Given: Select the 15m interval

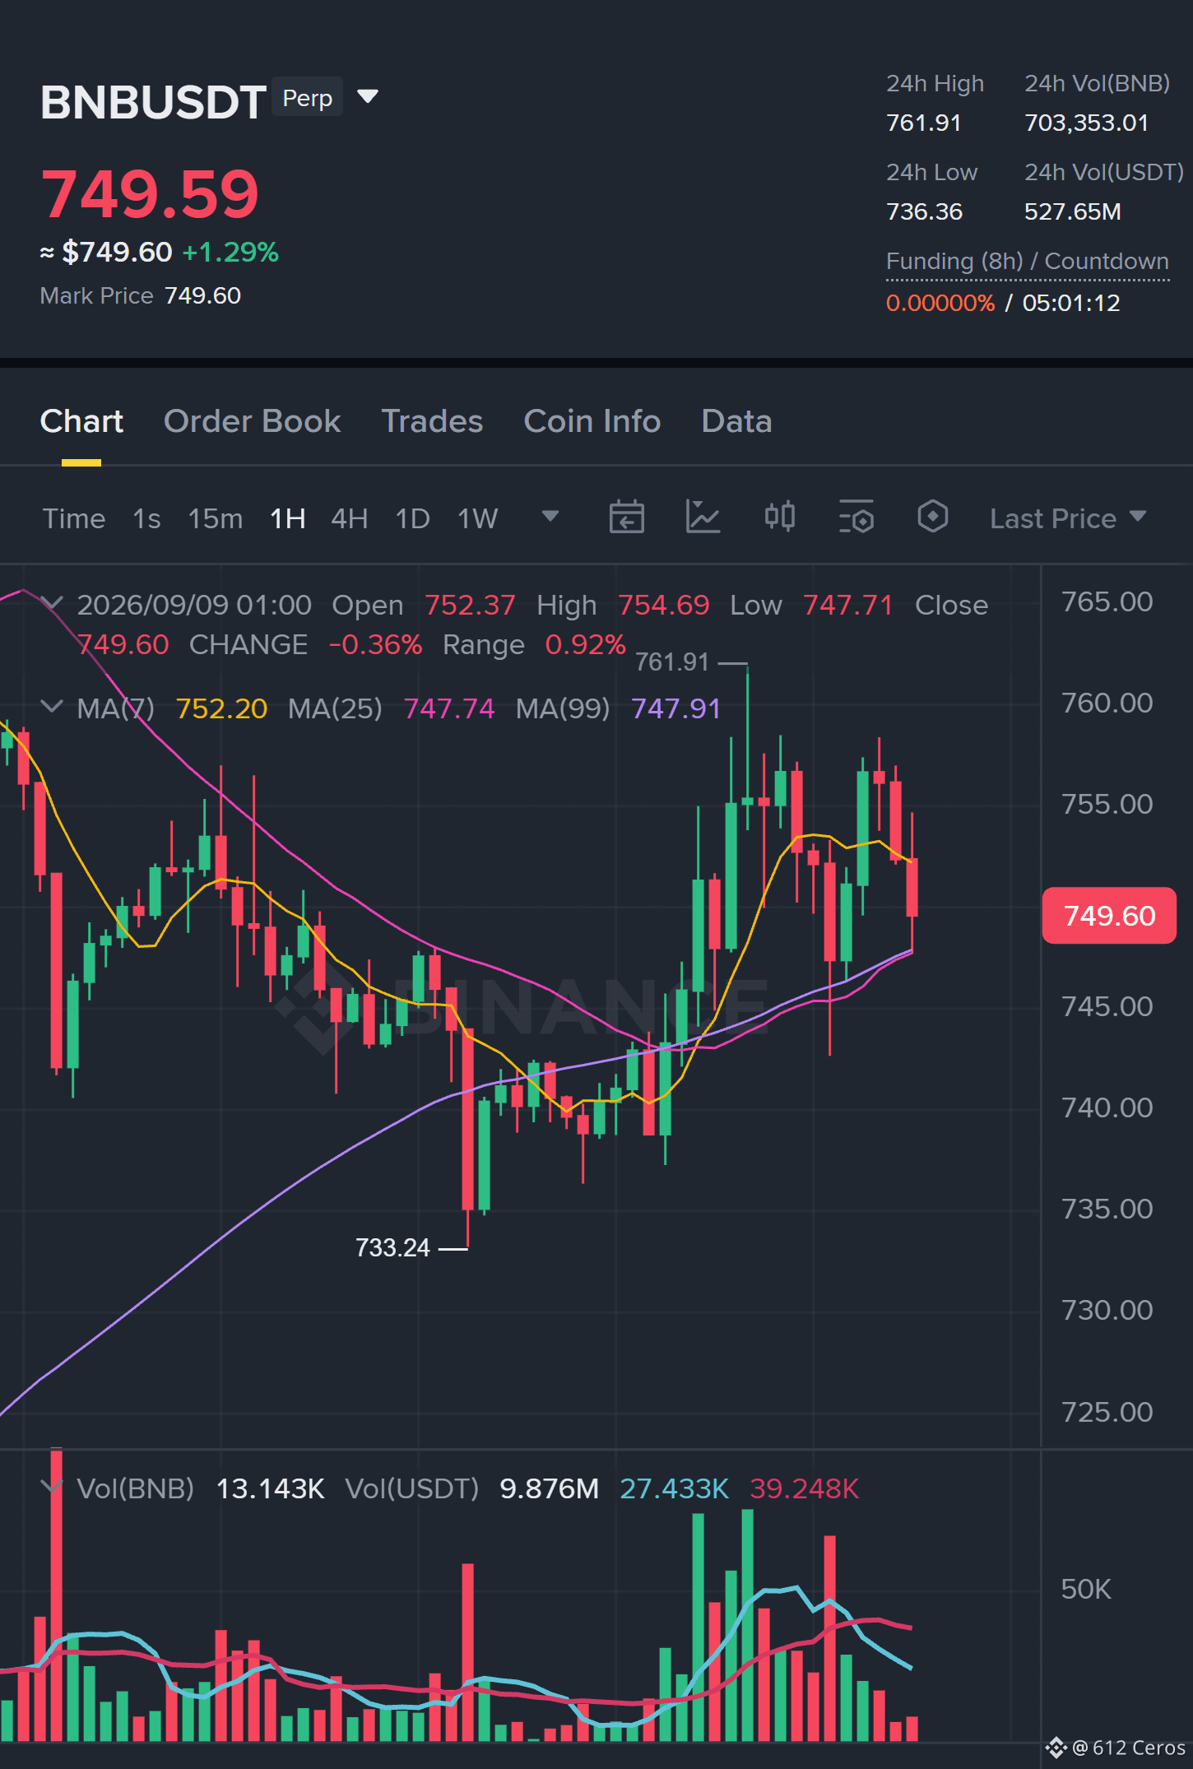Looking at the screenshot, I should (x=216, y=518).
